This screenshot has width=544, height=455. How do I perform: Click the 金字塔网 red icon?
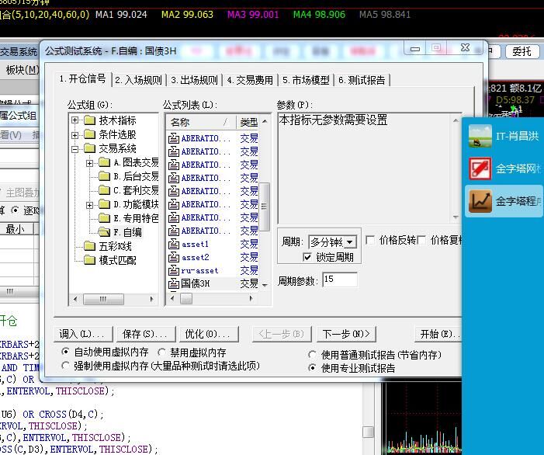point(480,168)
